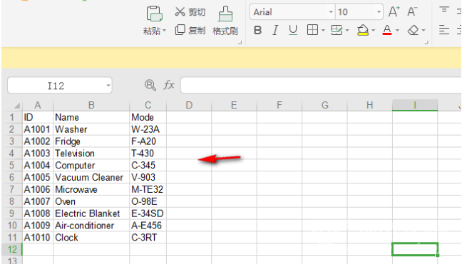The height and width of the screenshot is (267, 462).
Task: Select the Fridge cell
Action: tap(91, 141)
